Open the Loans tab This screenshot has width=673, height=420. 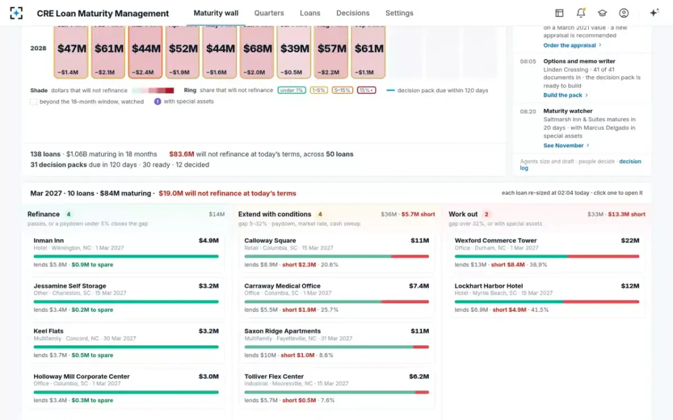310,13
